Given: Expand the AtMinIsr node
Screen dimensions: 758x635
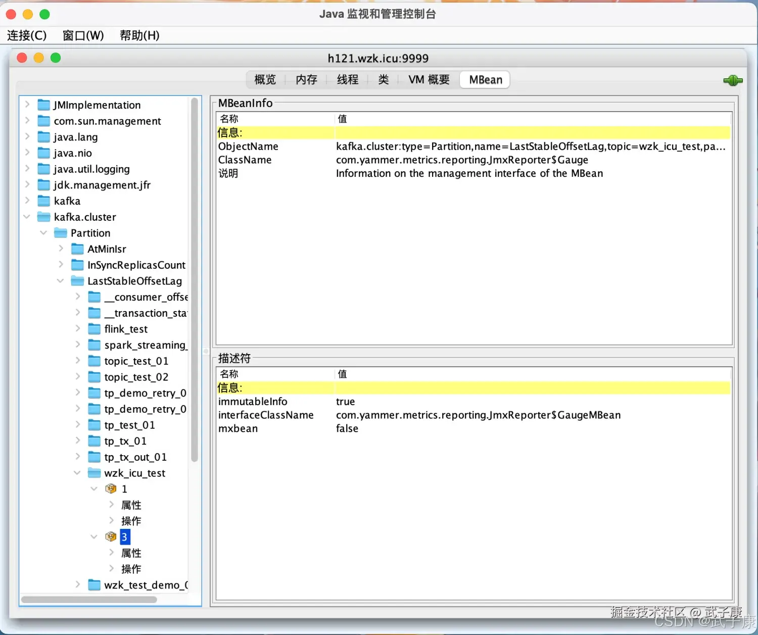Looking at the screenshot, I should [x=61, y=249].
